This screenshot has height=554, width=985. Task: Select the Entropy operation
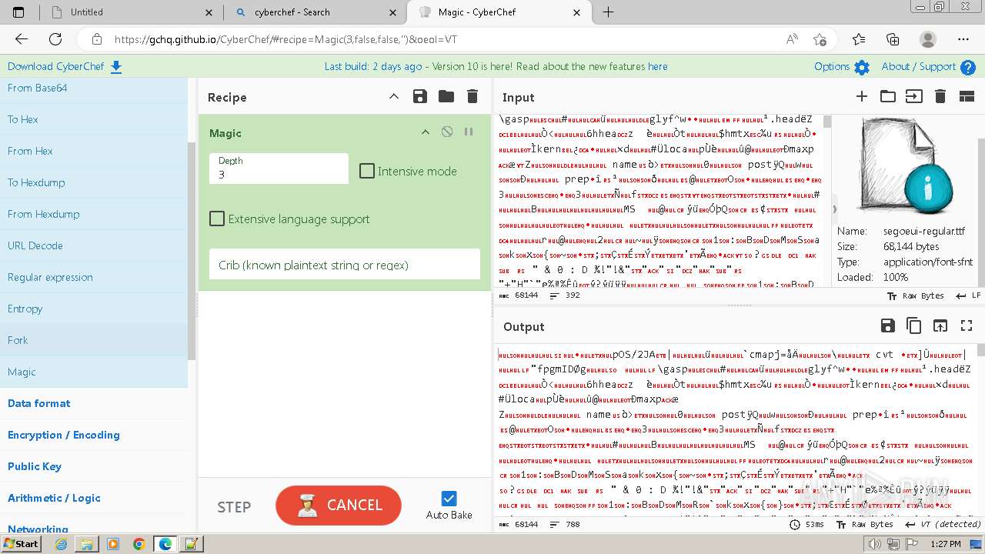coord(94,309)
